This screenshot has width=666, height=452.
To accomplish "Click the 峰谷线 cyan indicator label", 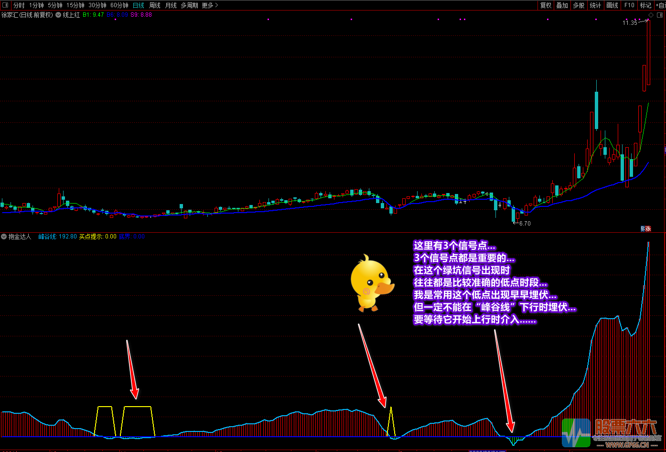I will 57,237.
